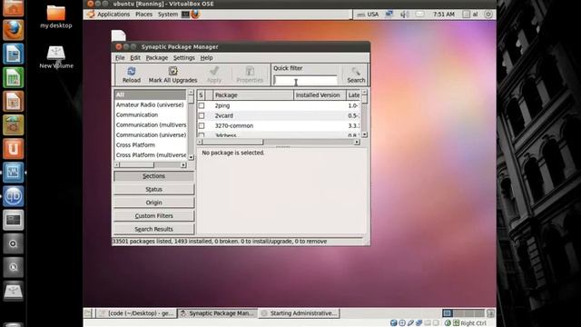This screenshot has height=327, width=581.
Task: Click the Installed Version column header
Action: 320,95
